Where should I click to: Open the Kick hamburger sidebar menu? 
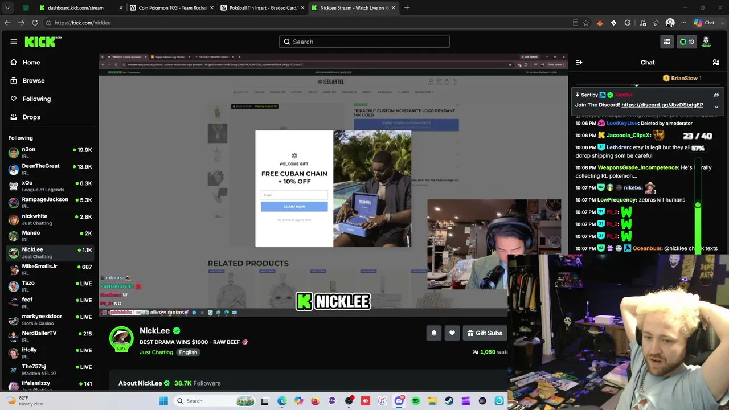click(x=14, y=42)
